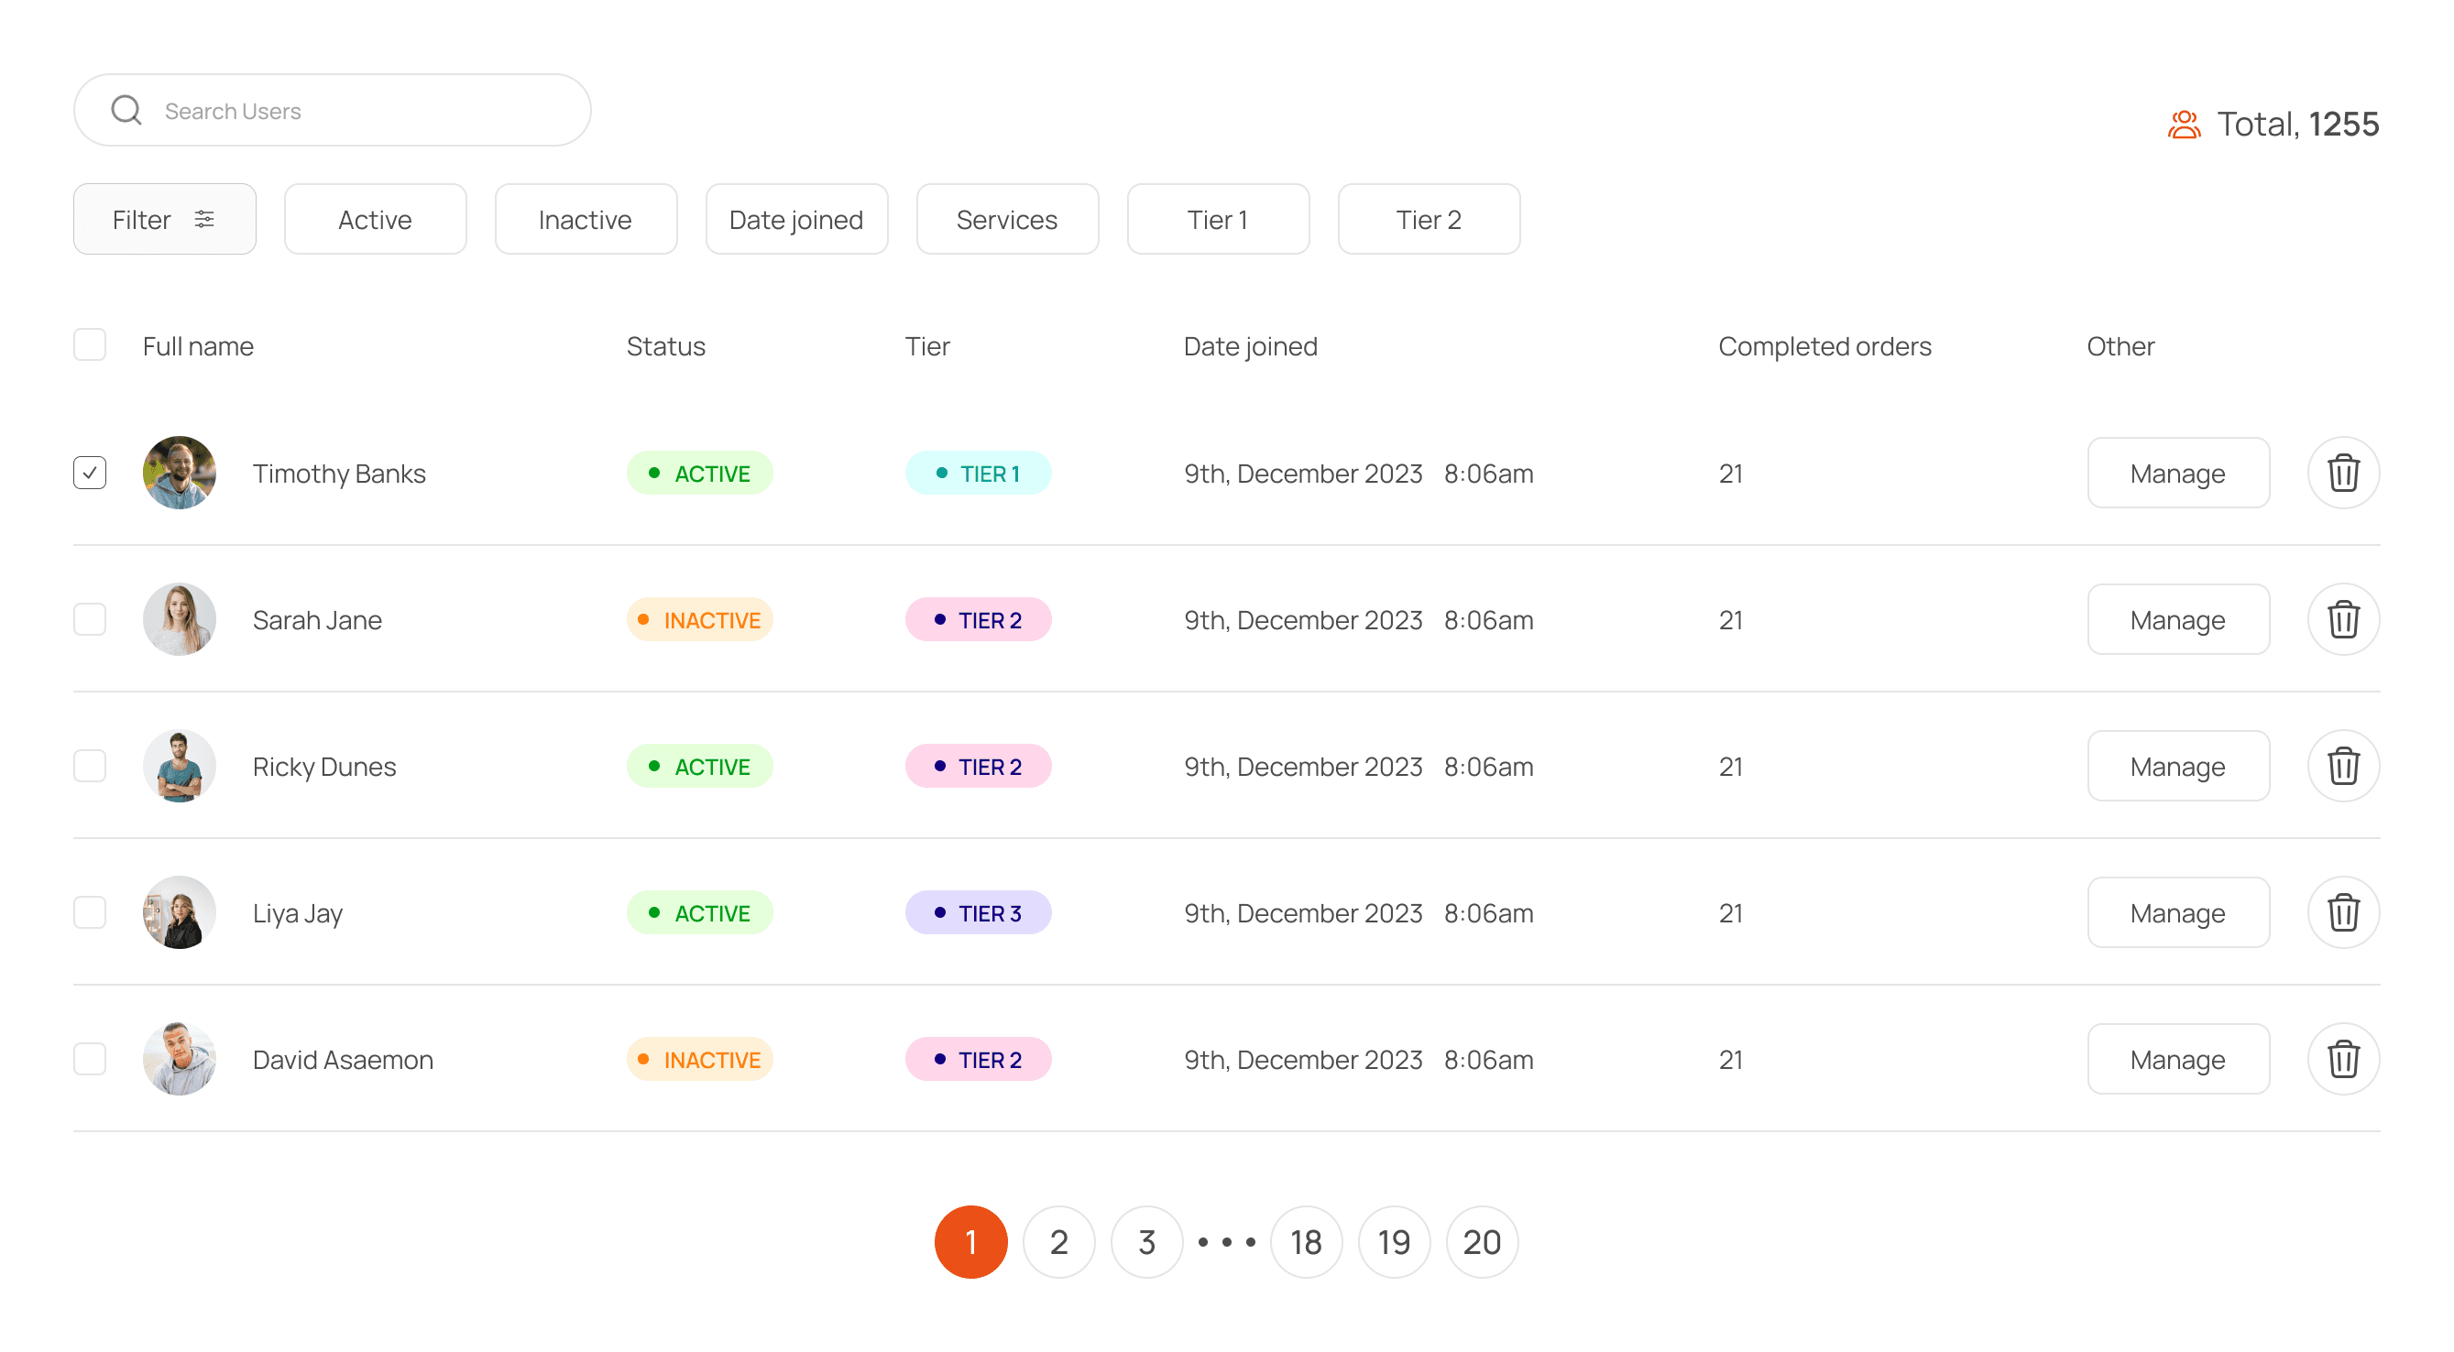2454x1352 pixels.
Task: Toggle the select-all header checkbox
Action: click(90, 344)
